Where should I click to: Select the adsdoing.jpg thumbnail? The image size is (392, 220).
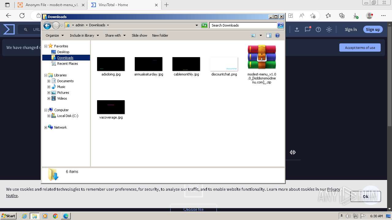pyautogui.click(x=111, y=64)
